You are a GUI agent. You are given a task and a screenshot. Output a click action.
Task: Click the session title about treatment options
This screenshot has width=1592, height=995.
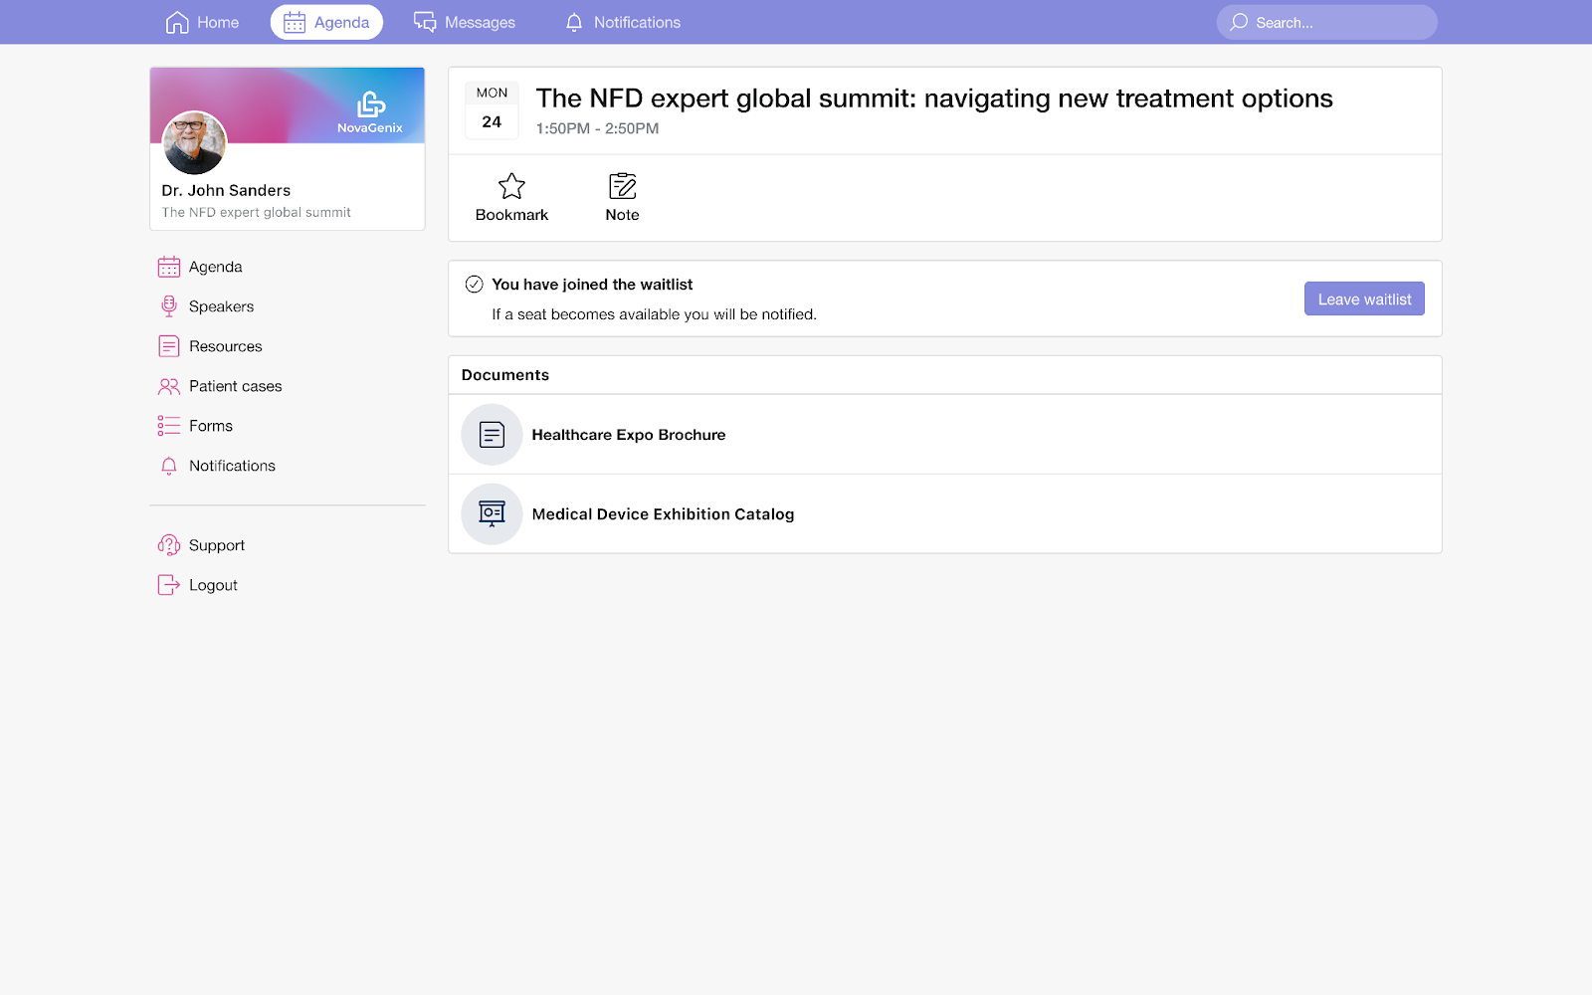pos(934,99)
